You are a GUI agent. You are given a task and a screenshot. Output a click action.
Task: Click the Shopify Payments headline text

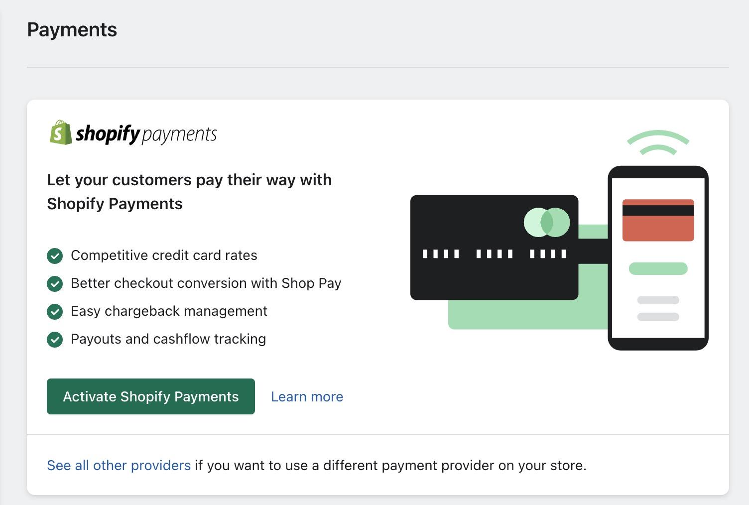click(x=189, y=192)
